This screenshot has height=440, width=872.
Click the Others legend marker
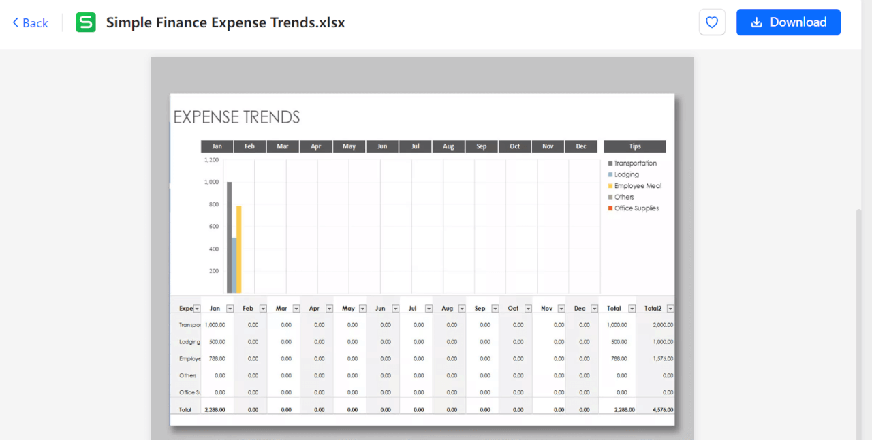click(610, 198)
